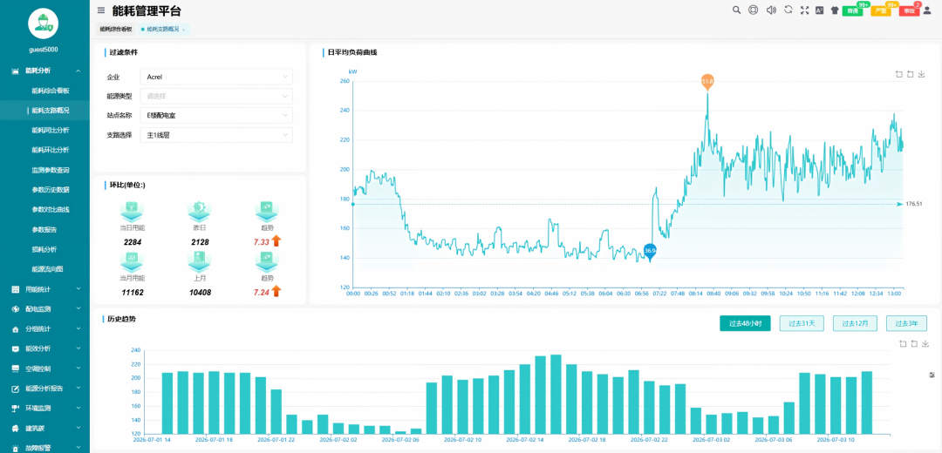Image resolution: width=942 pixels, height=453 pixels.
Task: Click the 环境监测 camera sidebar icon
Action: [x=16, y=408]
